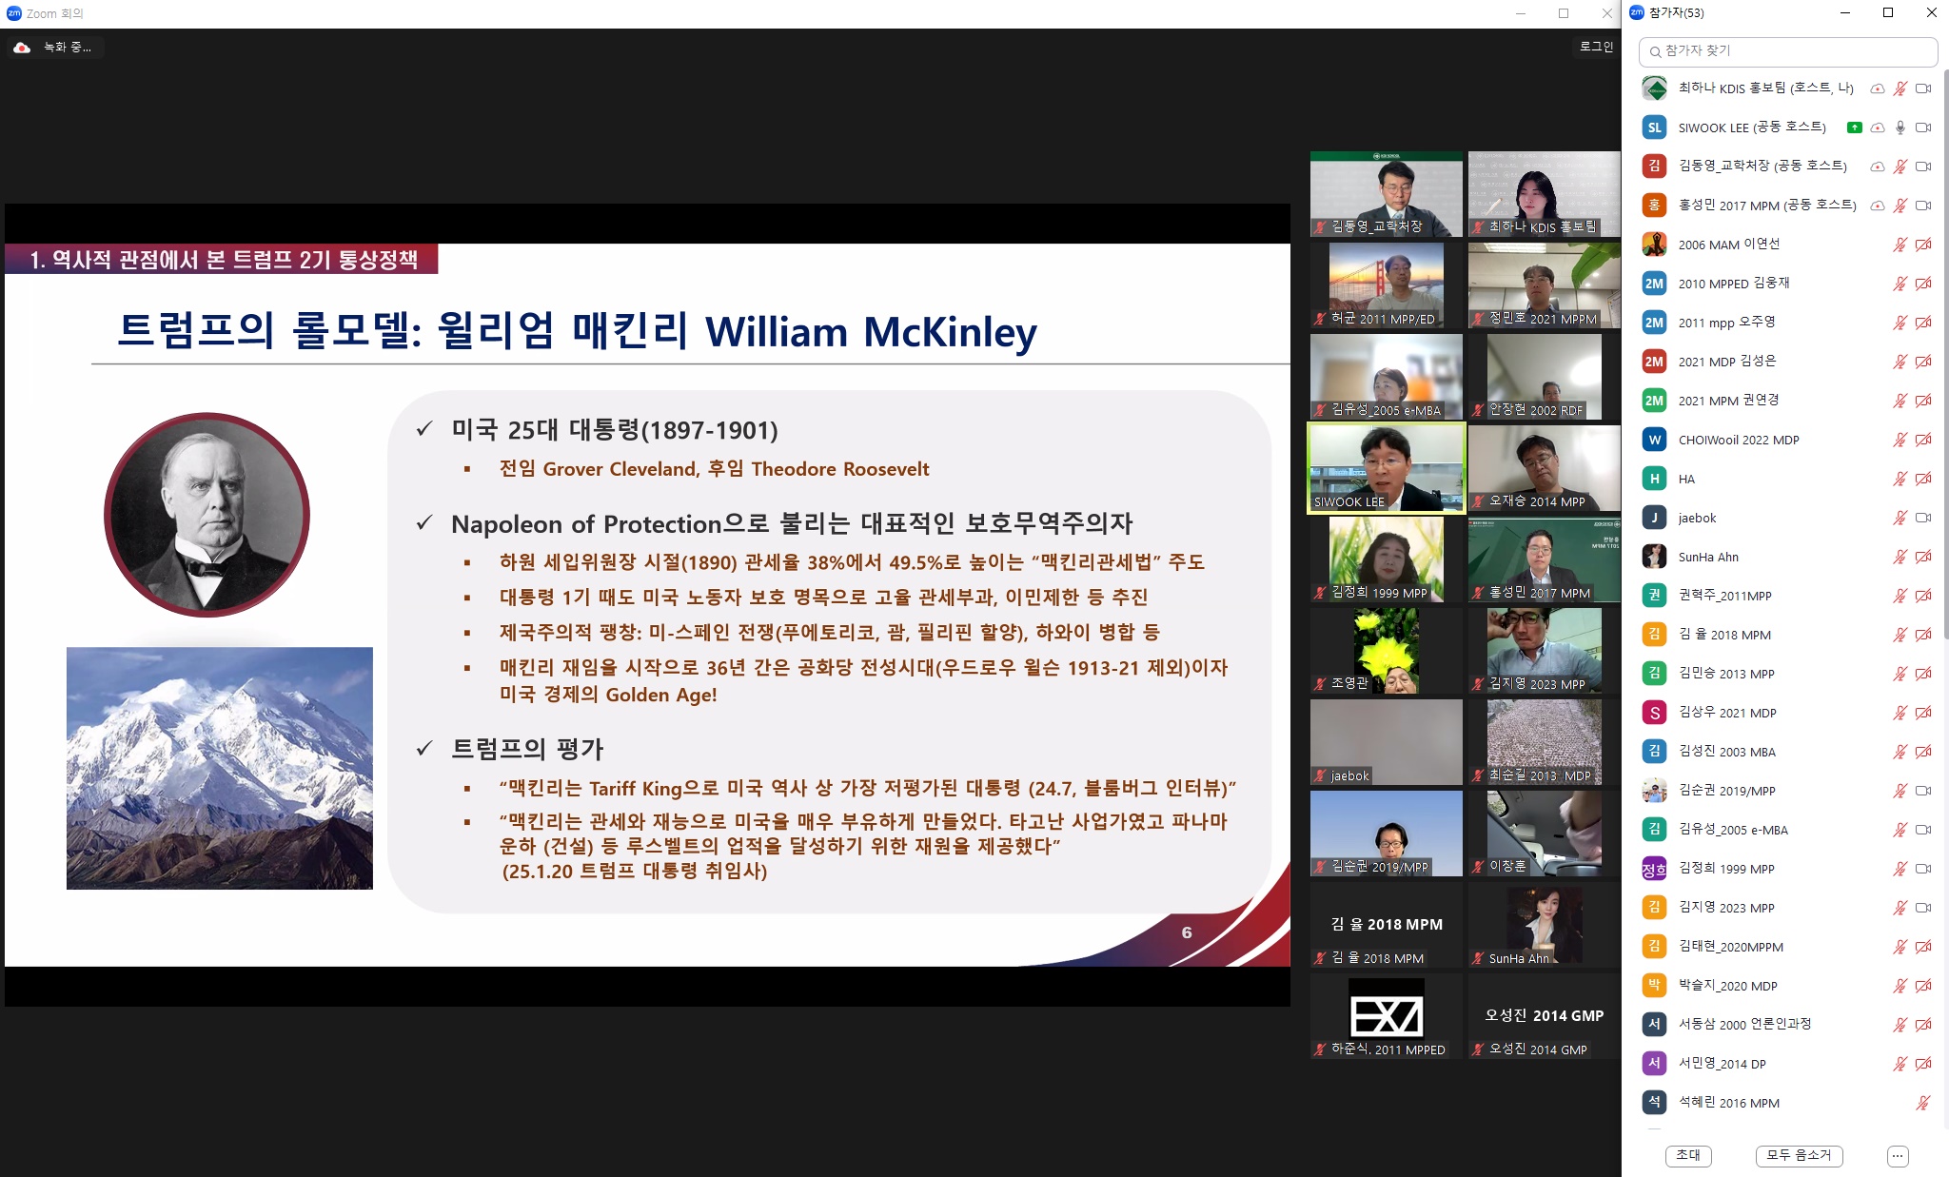Select participant jaebok in the list
Viewport: 1949px width, 1177px height.
click(x=1697, y=518)
